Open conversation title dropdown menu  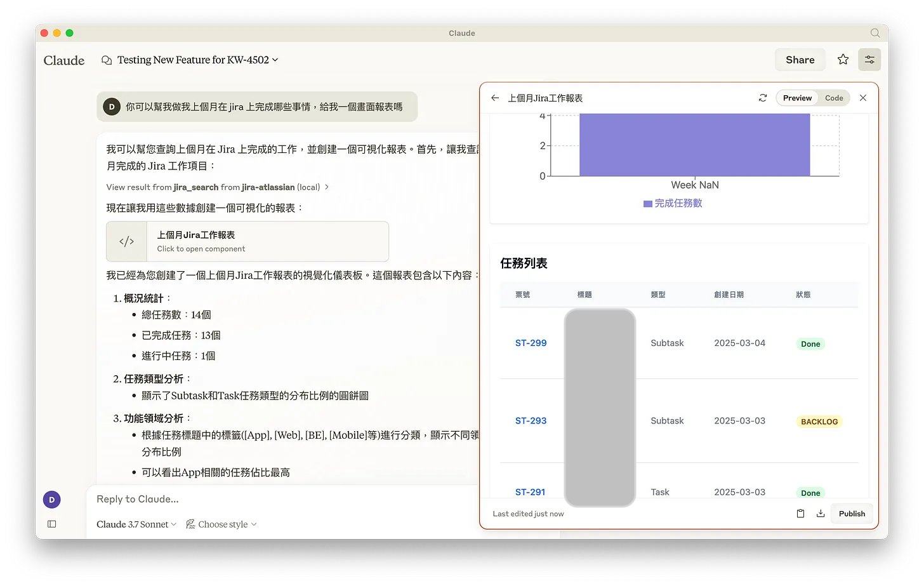point(275,60)
